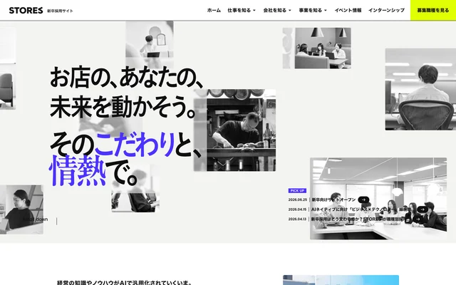Open the 新卒向けサイトオープン news link
This screenshot has width=456, height=285.
click(333, 199)
